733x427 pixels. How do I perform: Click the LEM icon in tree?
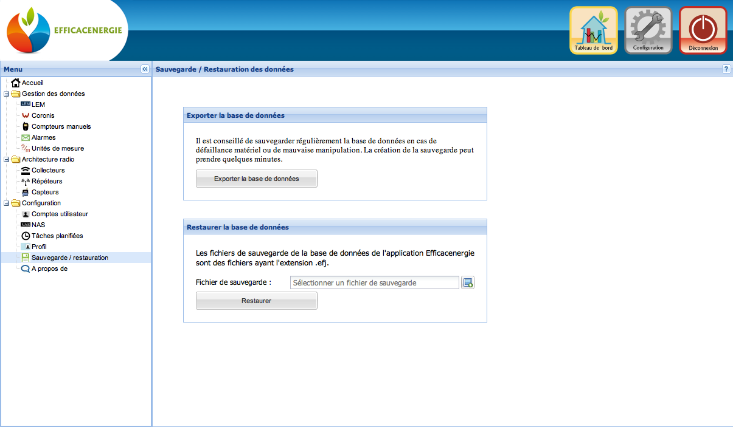(25, 104)
